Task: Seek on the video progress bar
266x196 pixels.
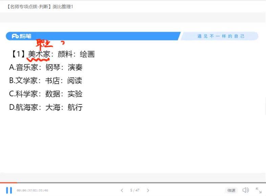Action: pos(133,183)
